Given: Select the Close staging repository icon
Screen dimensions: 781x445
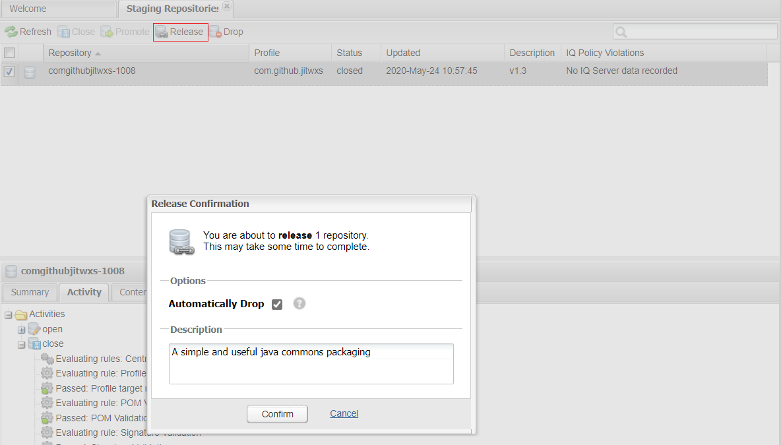Looking at the screenshot, I should tap(64, 31).
